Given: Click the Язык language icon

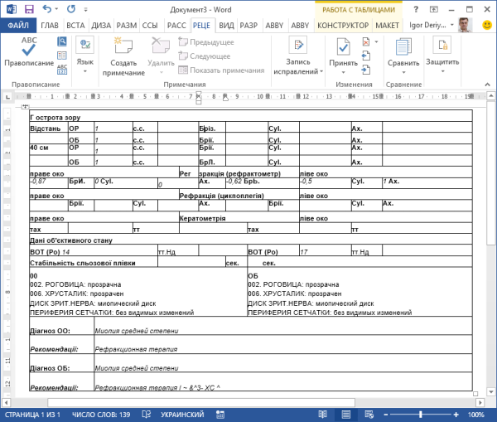Looking at the screenshot, I should pyautogui.click(x=85, y=45).
